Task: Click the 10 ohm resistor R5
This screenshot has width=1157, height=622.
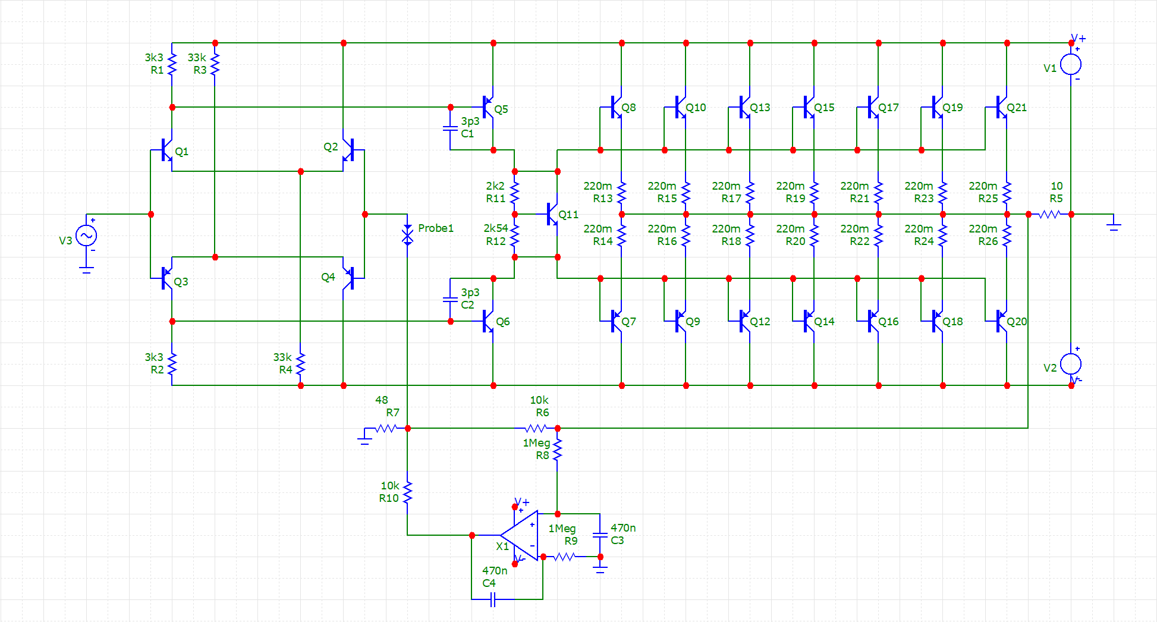Action: click(x=1049, y=215)
